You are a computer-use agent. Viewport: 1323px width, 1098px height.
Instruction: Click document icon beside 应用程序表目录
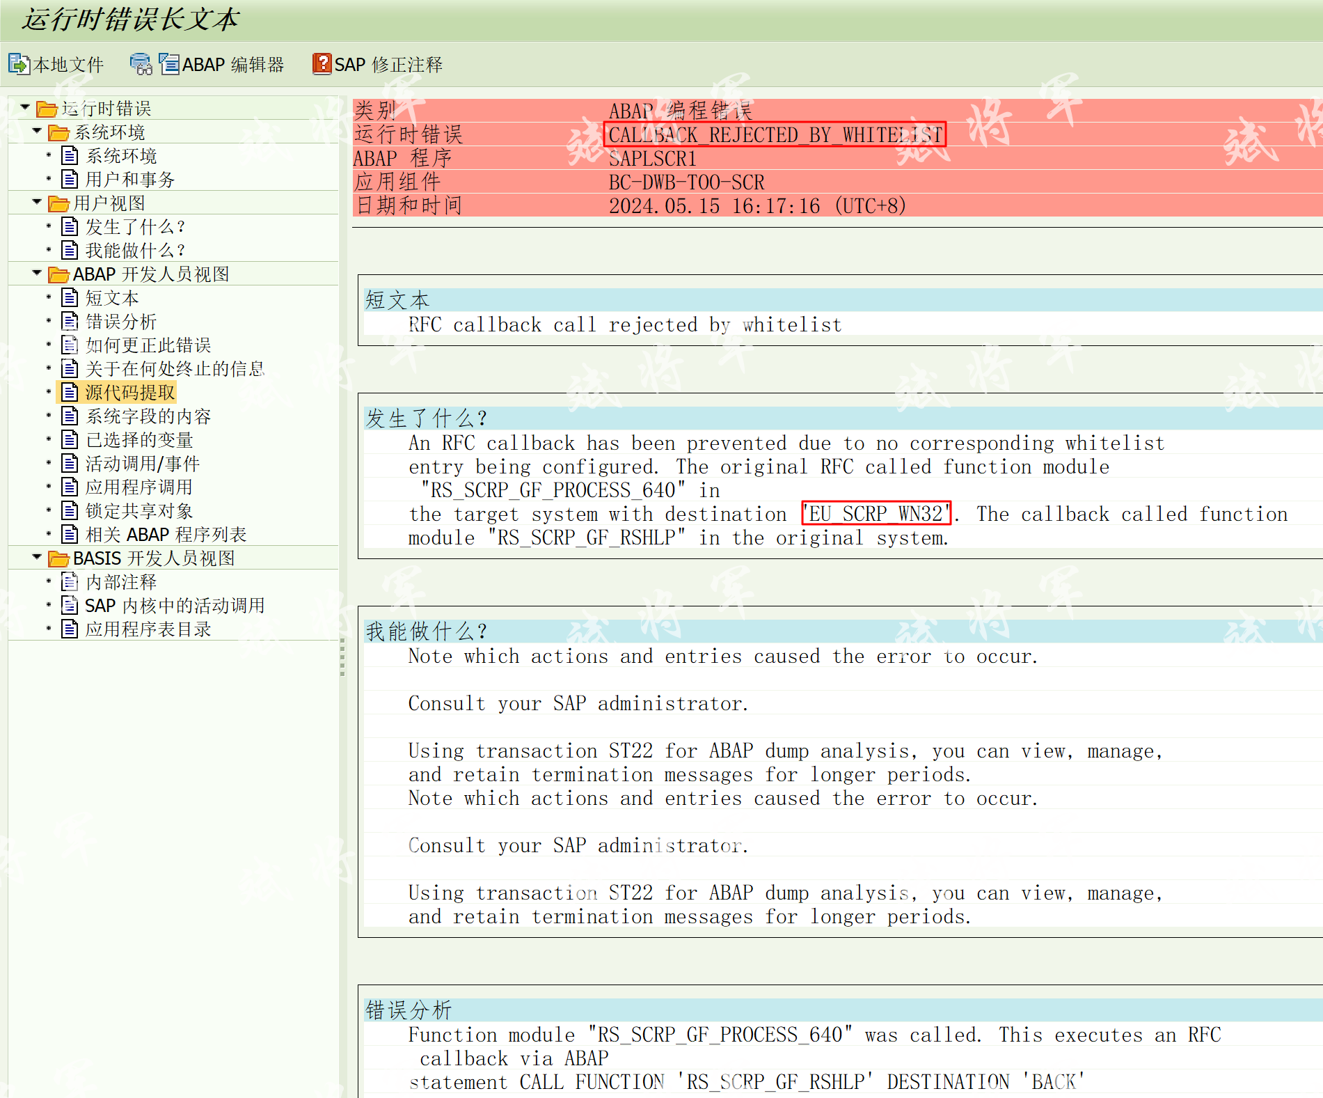(70, 629)
